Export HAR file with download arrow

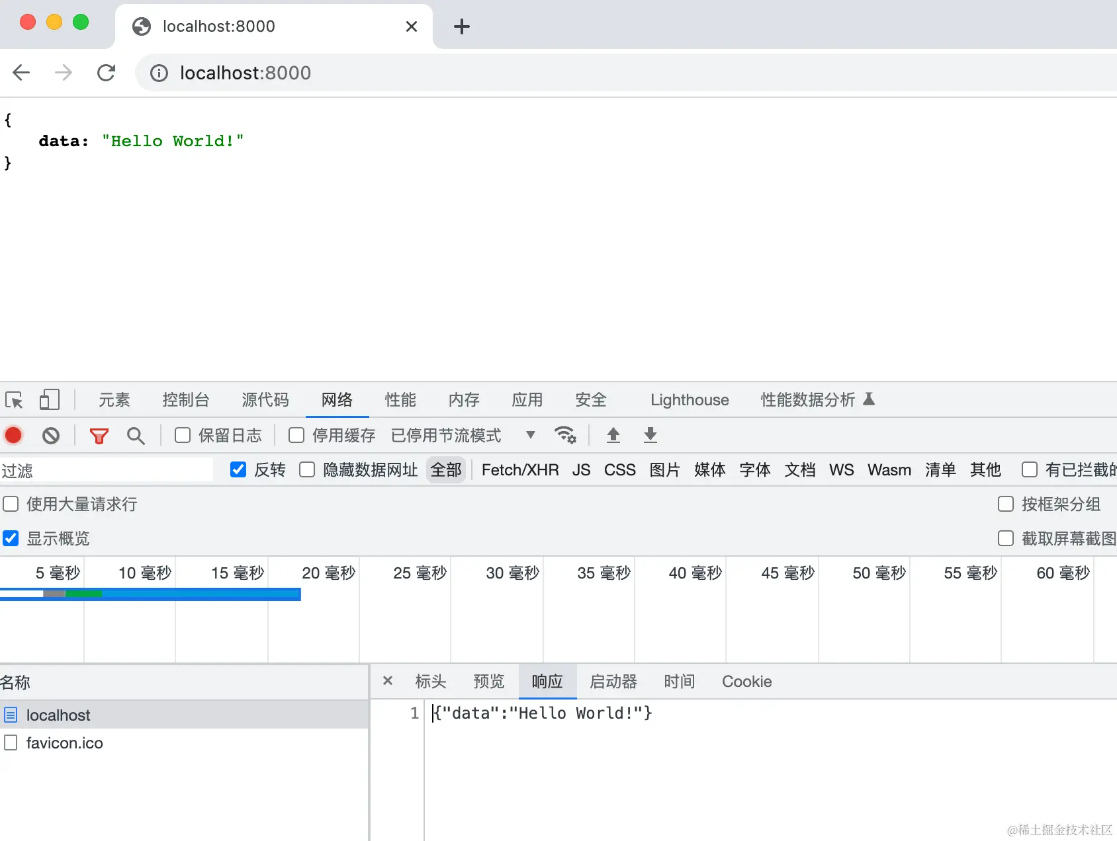(x=650, y=435)
